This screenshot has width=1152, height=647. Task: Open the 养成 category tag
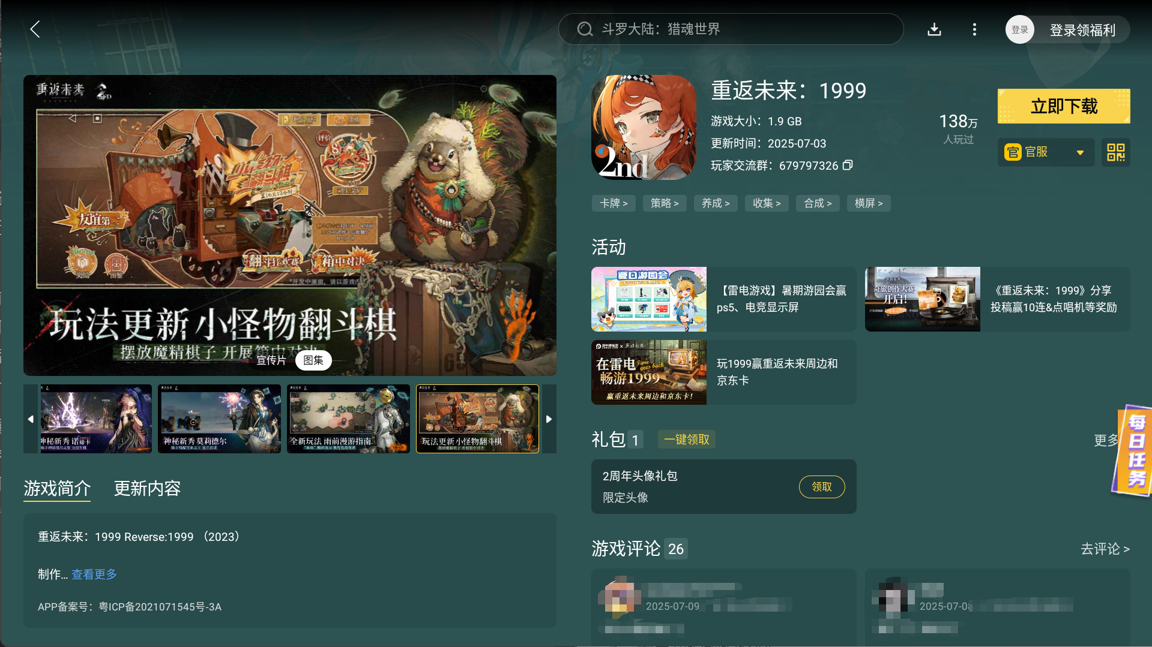[716, 203]
